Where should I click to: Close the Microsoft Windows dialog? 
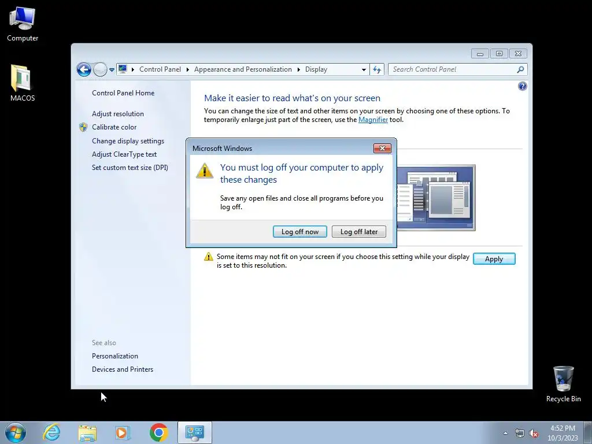pos(382,148)
